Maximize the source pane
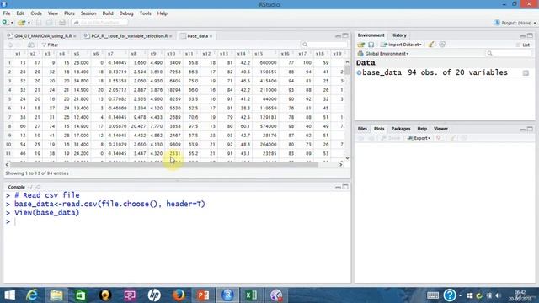 345,35
